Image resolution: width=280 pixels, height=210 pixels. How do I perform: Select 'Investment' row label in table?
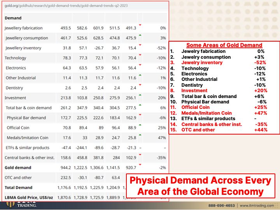coord(15,98)
